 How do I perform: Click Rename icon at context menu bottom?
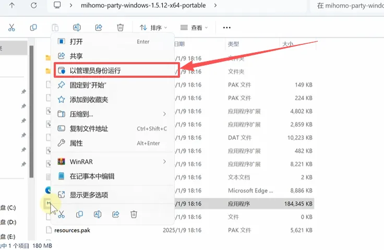point(98,215)
